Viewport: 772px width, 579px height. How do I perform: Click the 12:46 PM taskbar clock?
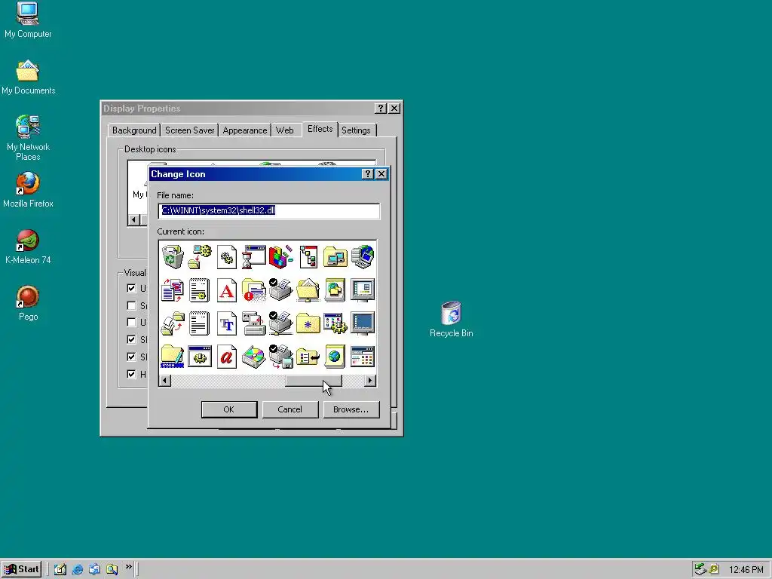tap(746, 570)
